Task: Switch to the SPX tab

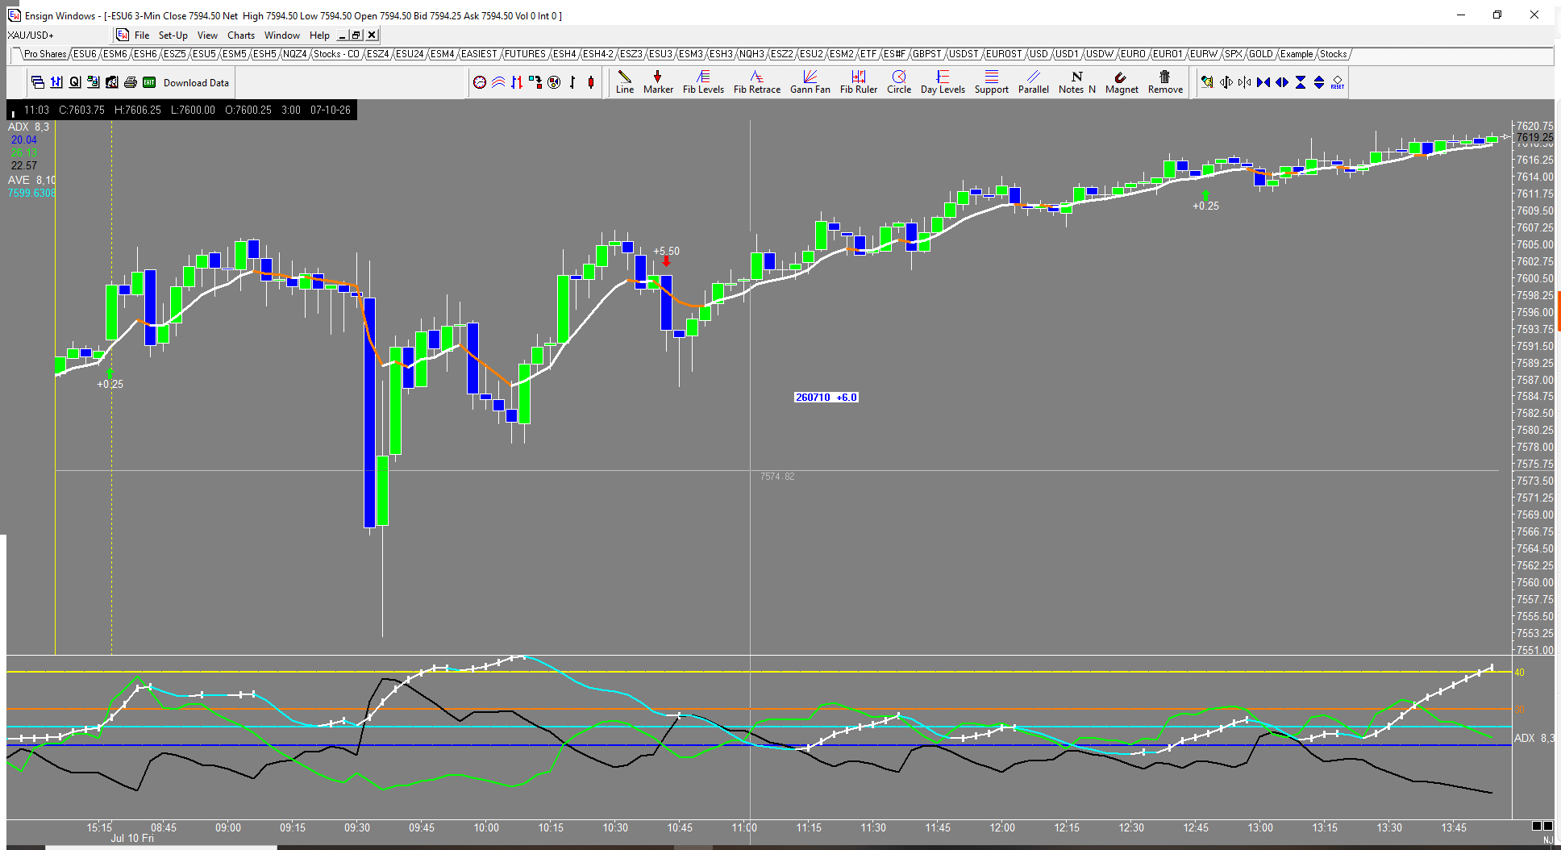Action: click(1234, 54)
